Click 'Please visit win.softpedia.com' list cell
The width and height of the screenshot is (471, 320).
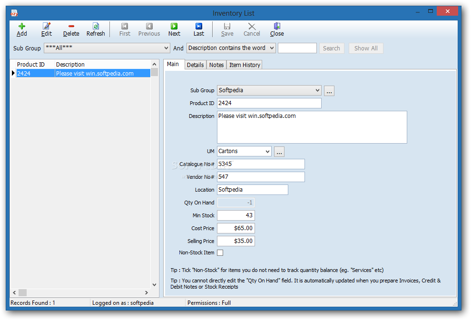coord(102,73)
